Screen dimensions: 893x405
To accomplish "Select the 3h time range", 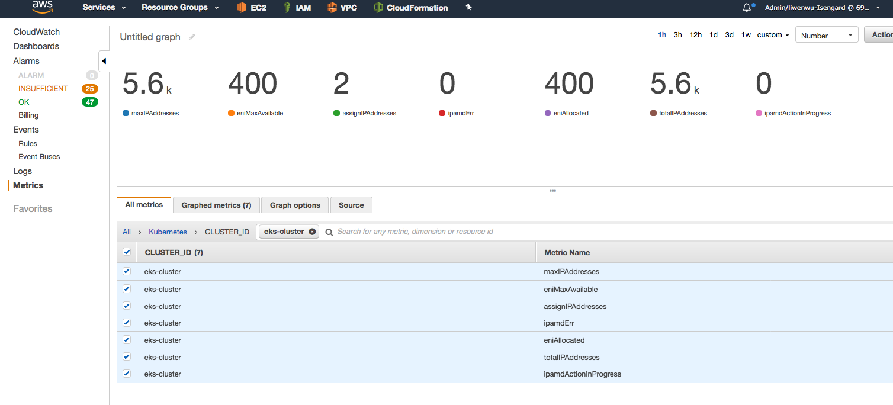I will (x=677, y=35).
